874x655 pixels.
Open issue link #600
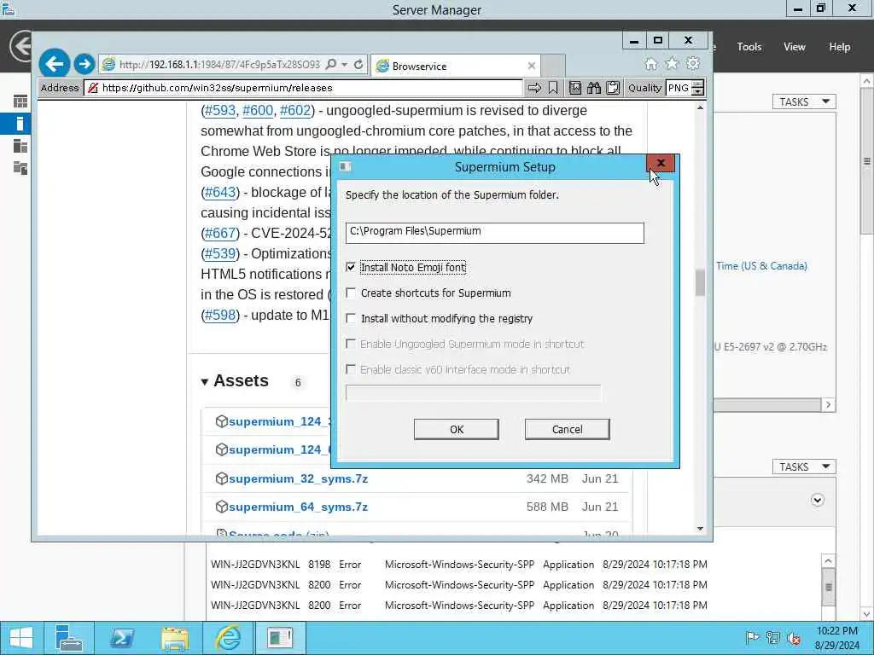(x=258, y=110)
